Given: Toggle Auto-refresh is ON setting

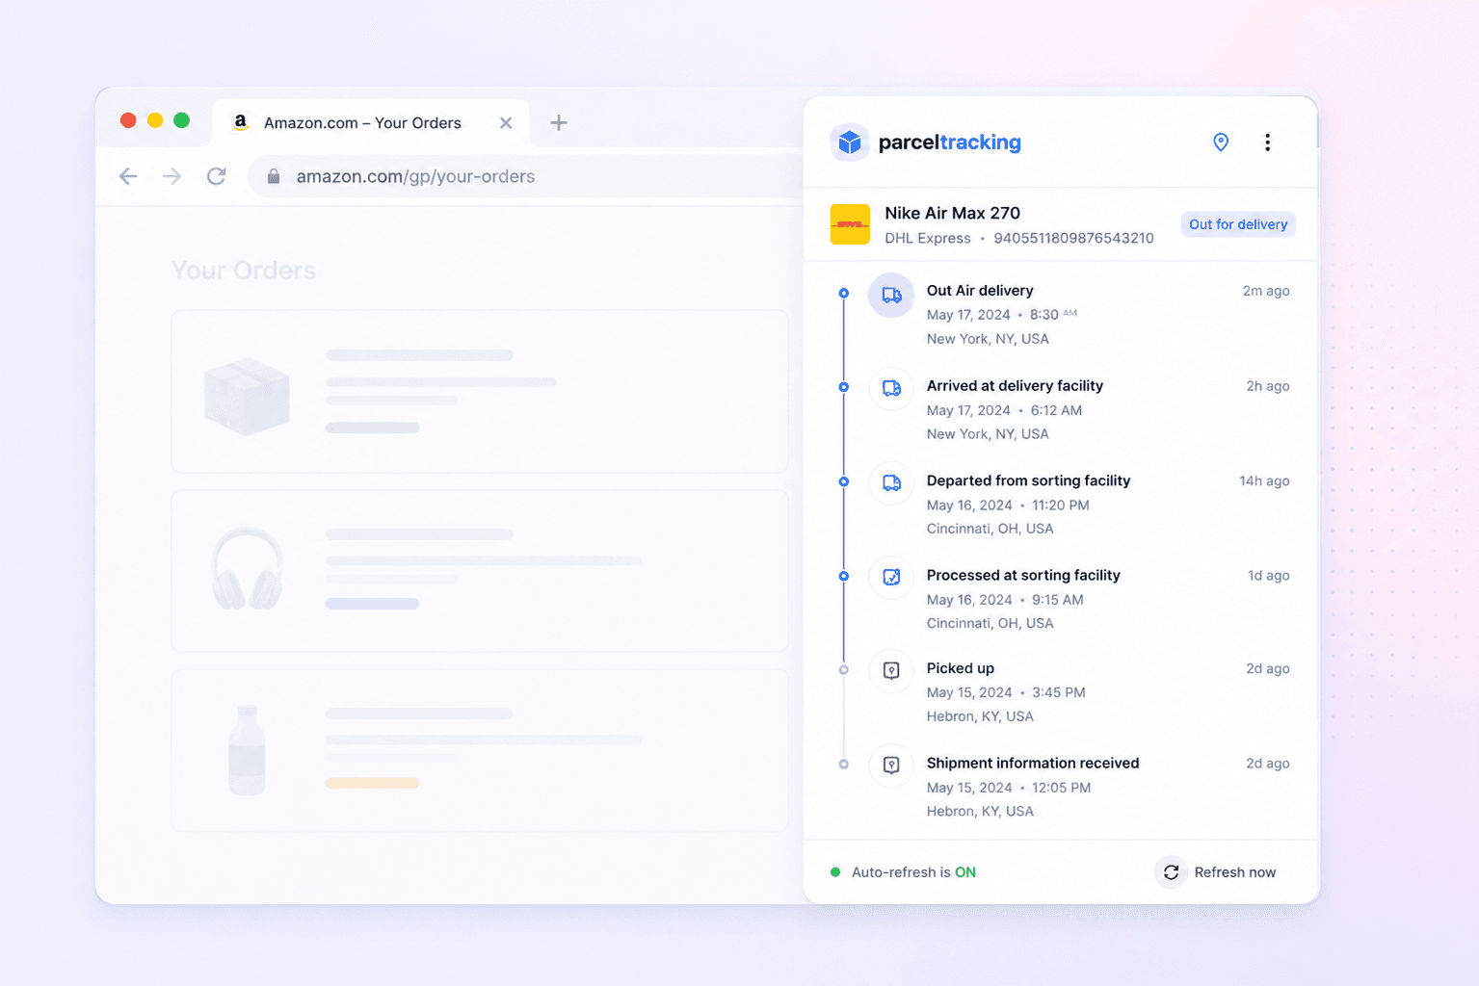Looking at the screenshot, I should [903, 872].
